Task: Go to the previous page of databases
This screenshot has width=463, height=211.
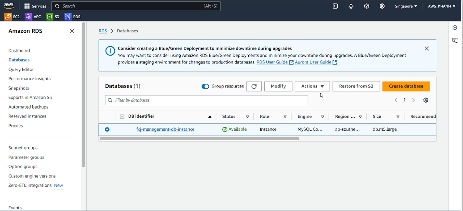Action: pyautogui.click(x=396, y=100)
